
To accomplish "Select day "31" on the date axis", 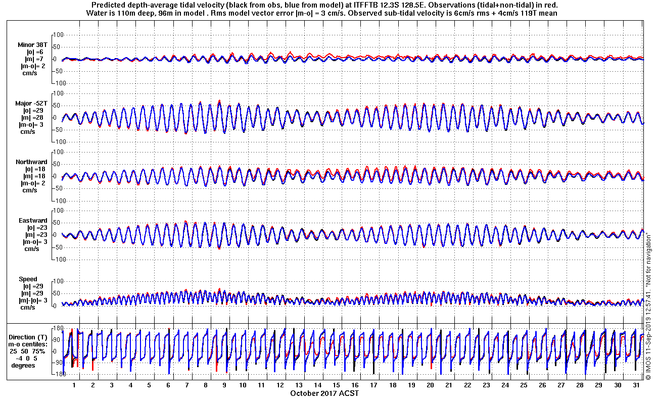I will (x=636, y=385).
